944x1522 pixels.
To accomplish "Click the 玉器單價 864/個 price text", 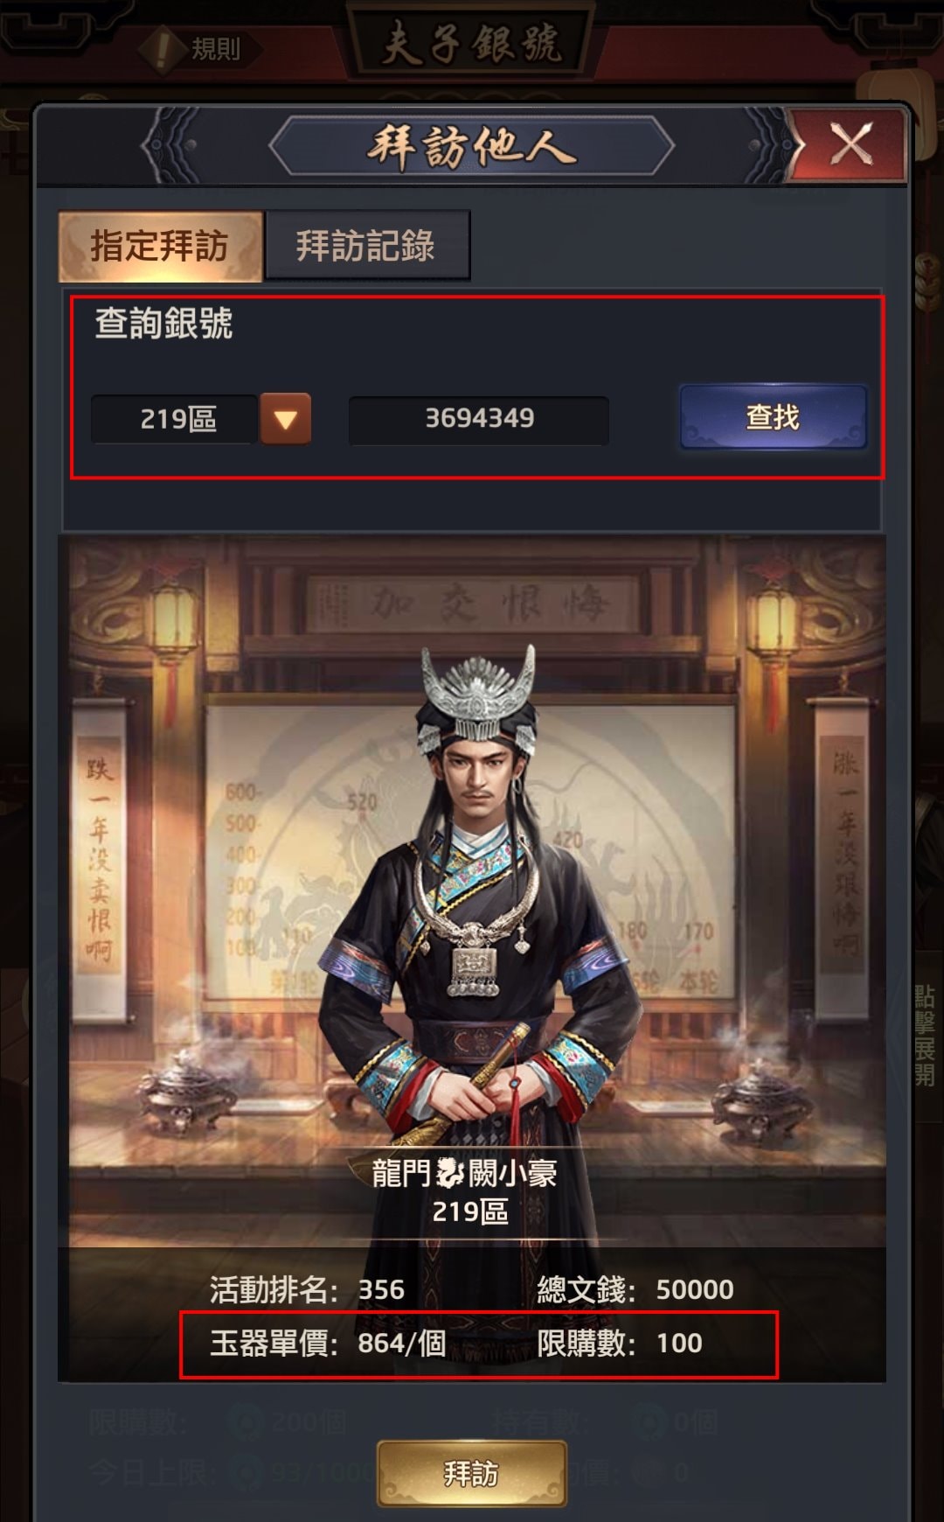I will tap(328, 1343).
